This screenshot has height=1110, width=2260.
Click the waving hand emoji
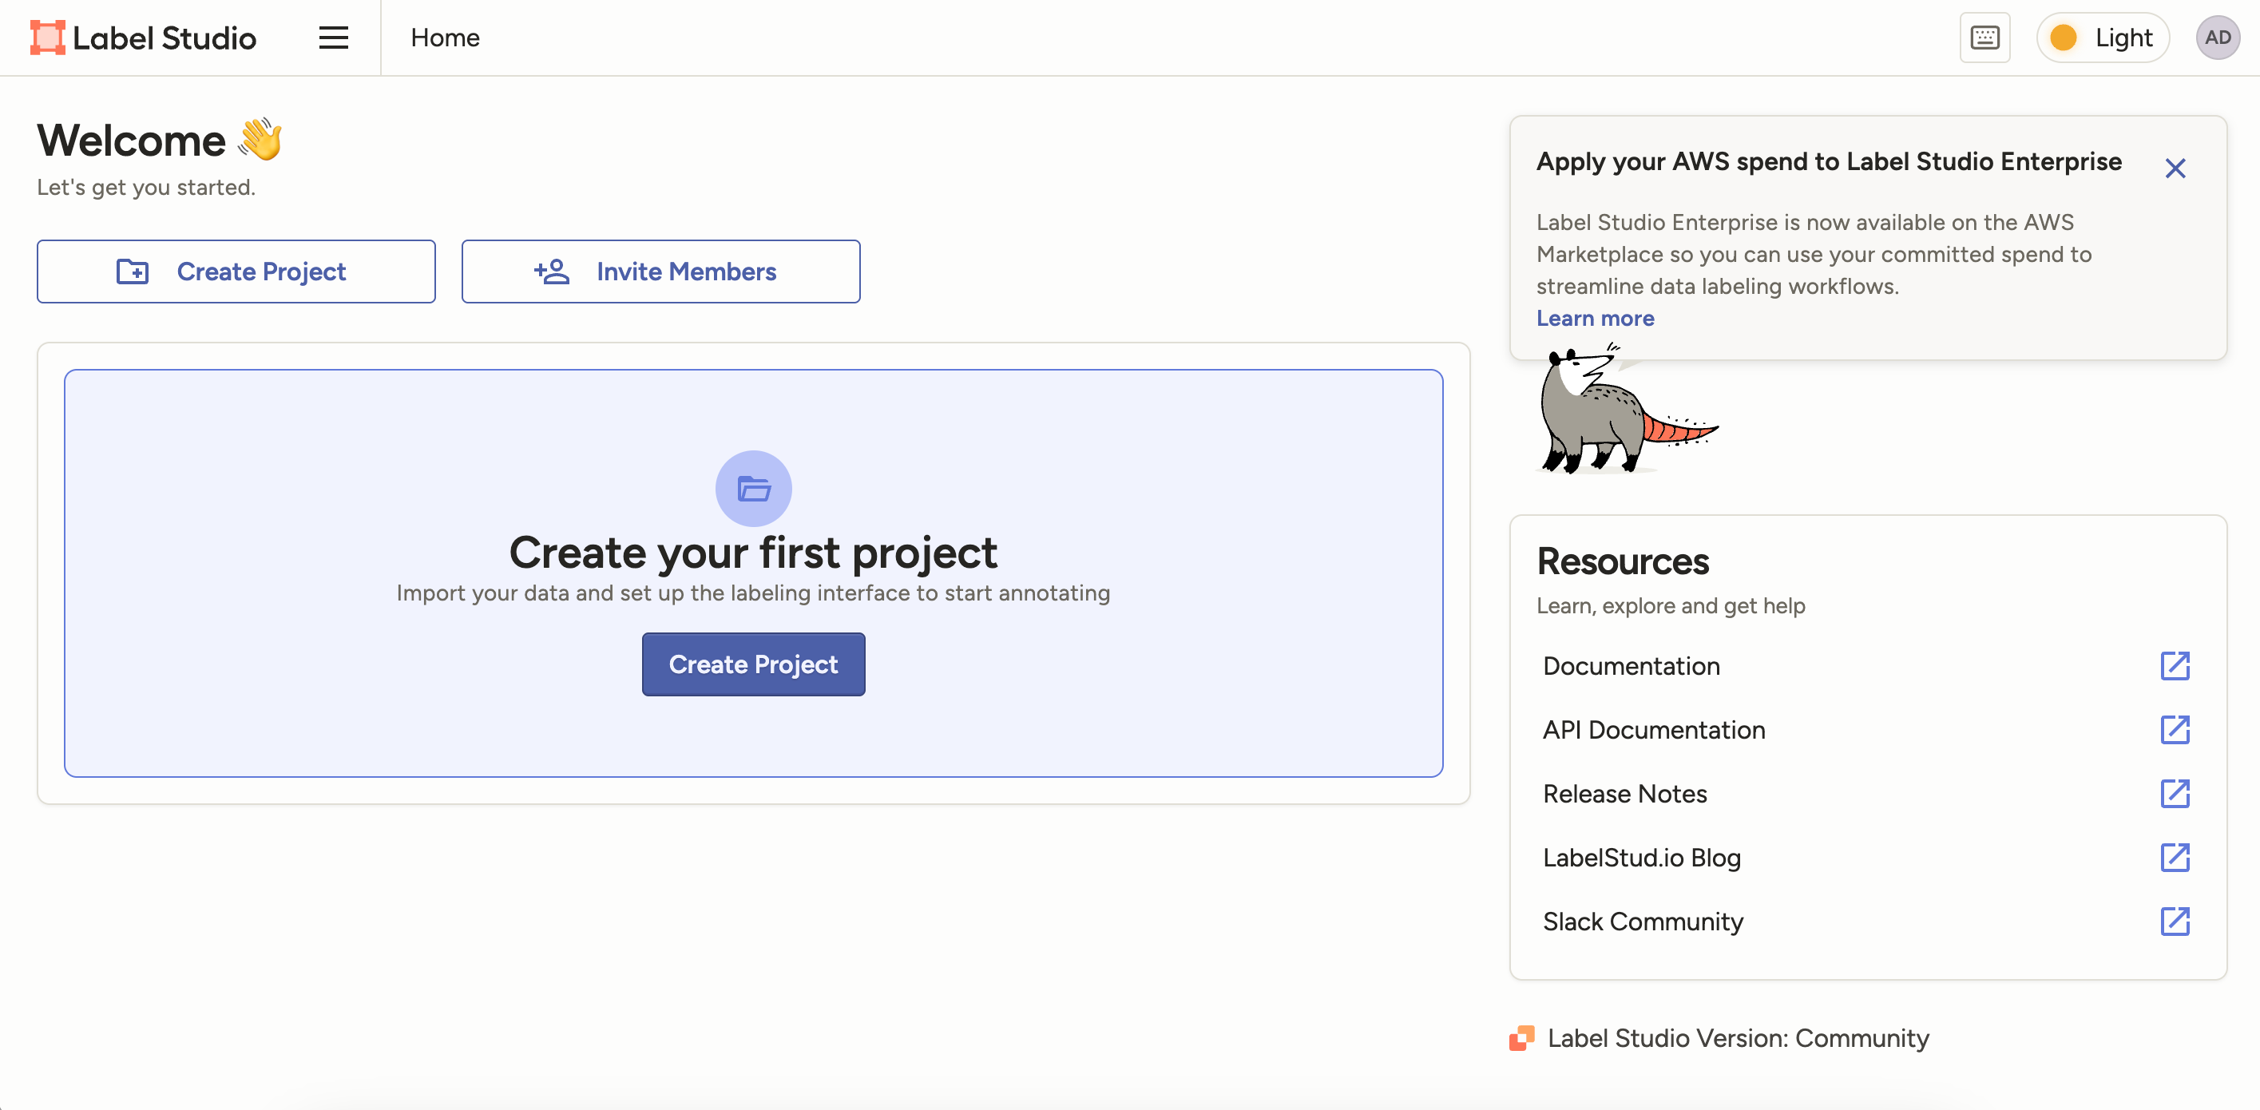tap(260, 139)
